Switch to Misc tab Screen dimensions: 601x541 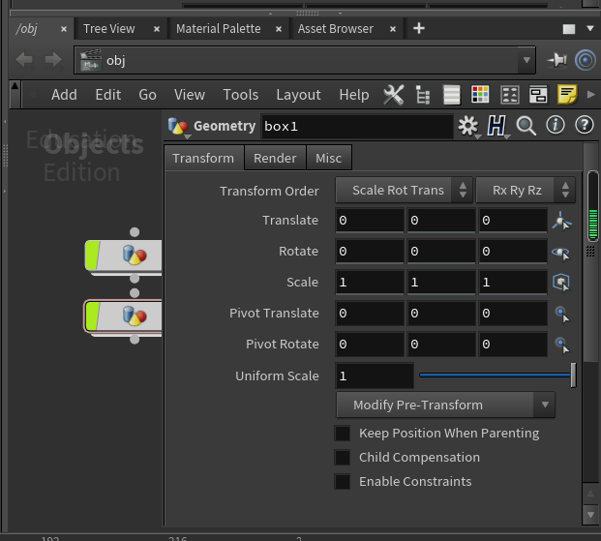[328, 158]
